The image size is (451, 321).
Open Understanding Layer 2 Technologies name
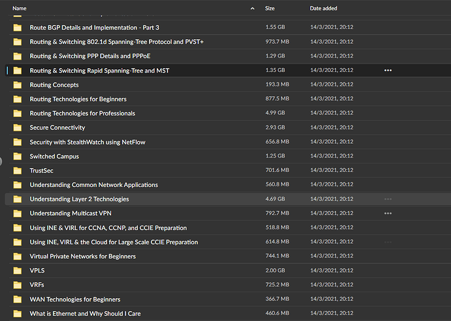tap(79, 199)
